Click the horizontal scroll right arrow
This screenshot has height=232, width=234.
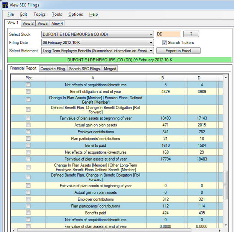click(x=220, y=231)
